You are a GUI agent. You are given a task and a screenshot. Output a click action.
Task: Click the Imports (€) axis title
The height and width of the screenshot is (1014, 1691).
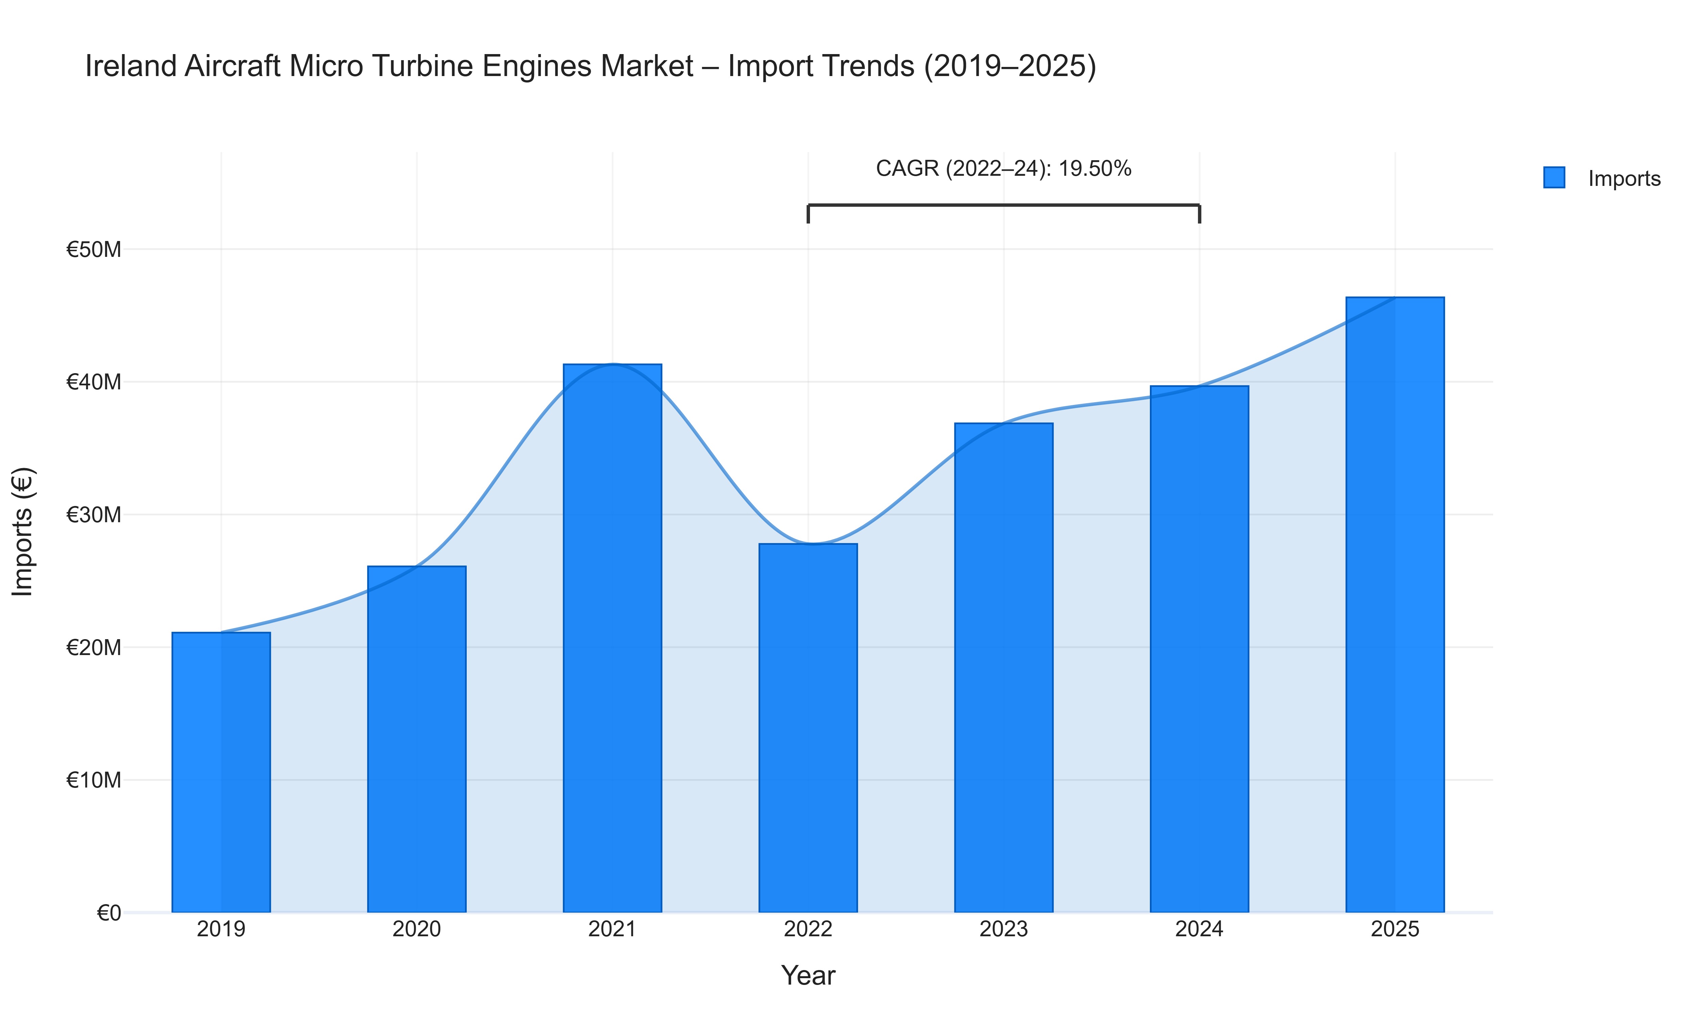23,532
